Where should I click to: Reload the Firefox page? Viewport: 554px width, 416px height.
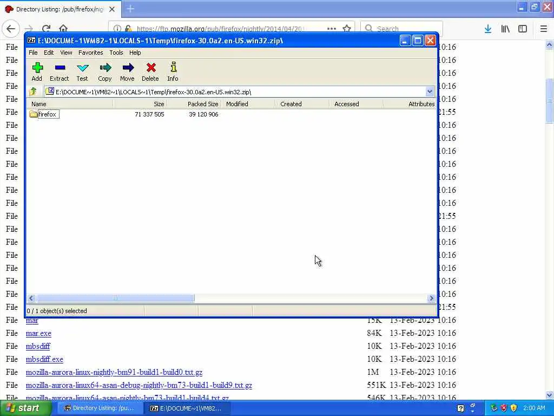coord(47,29)
